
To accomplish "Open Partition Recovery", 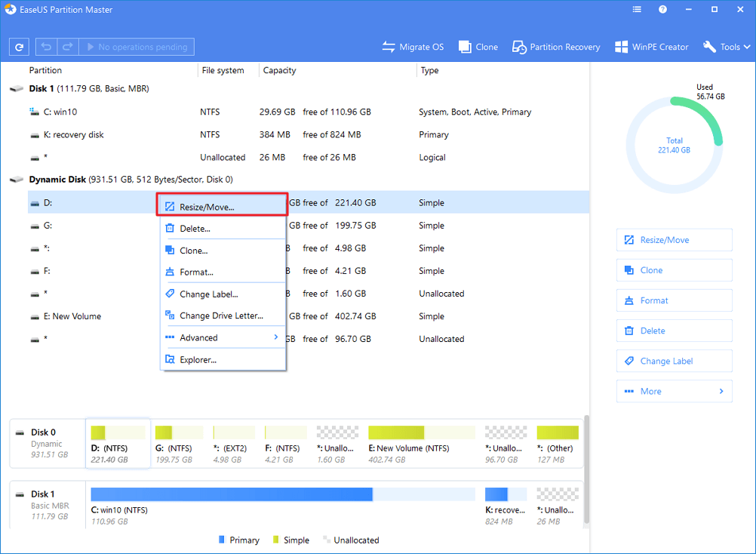I will [x=556, y=47].
